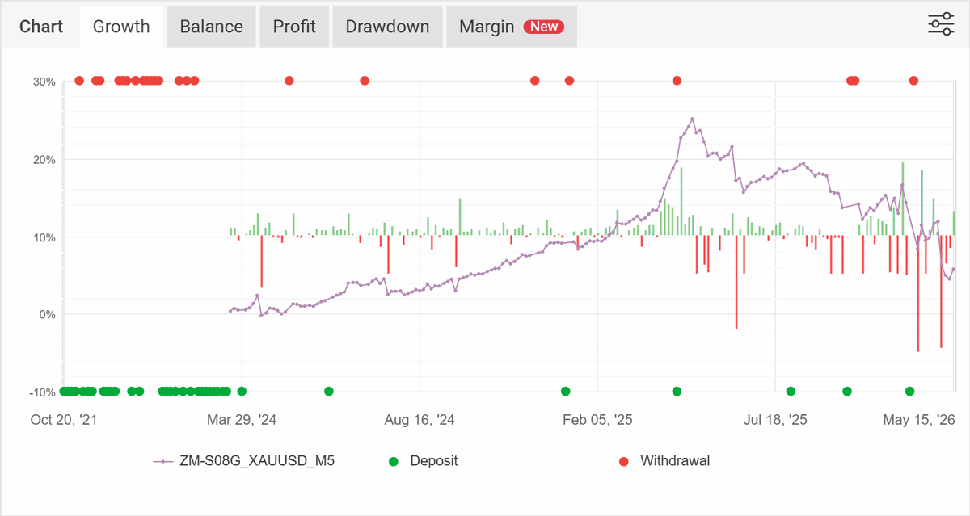Click the purple ZM-S08G series legend marker
This screenshot has height=516, width=970.
pos(163,462)
